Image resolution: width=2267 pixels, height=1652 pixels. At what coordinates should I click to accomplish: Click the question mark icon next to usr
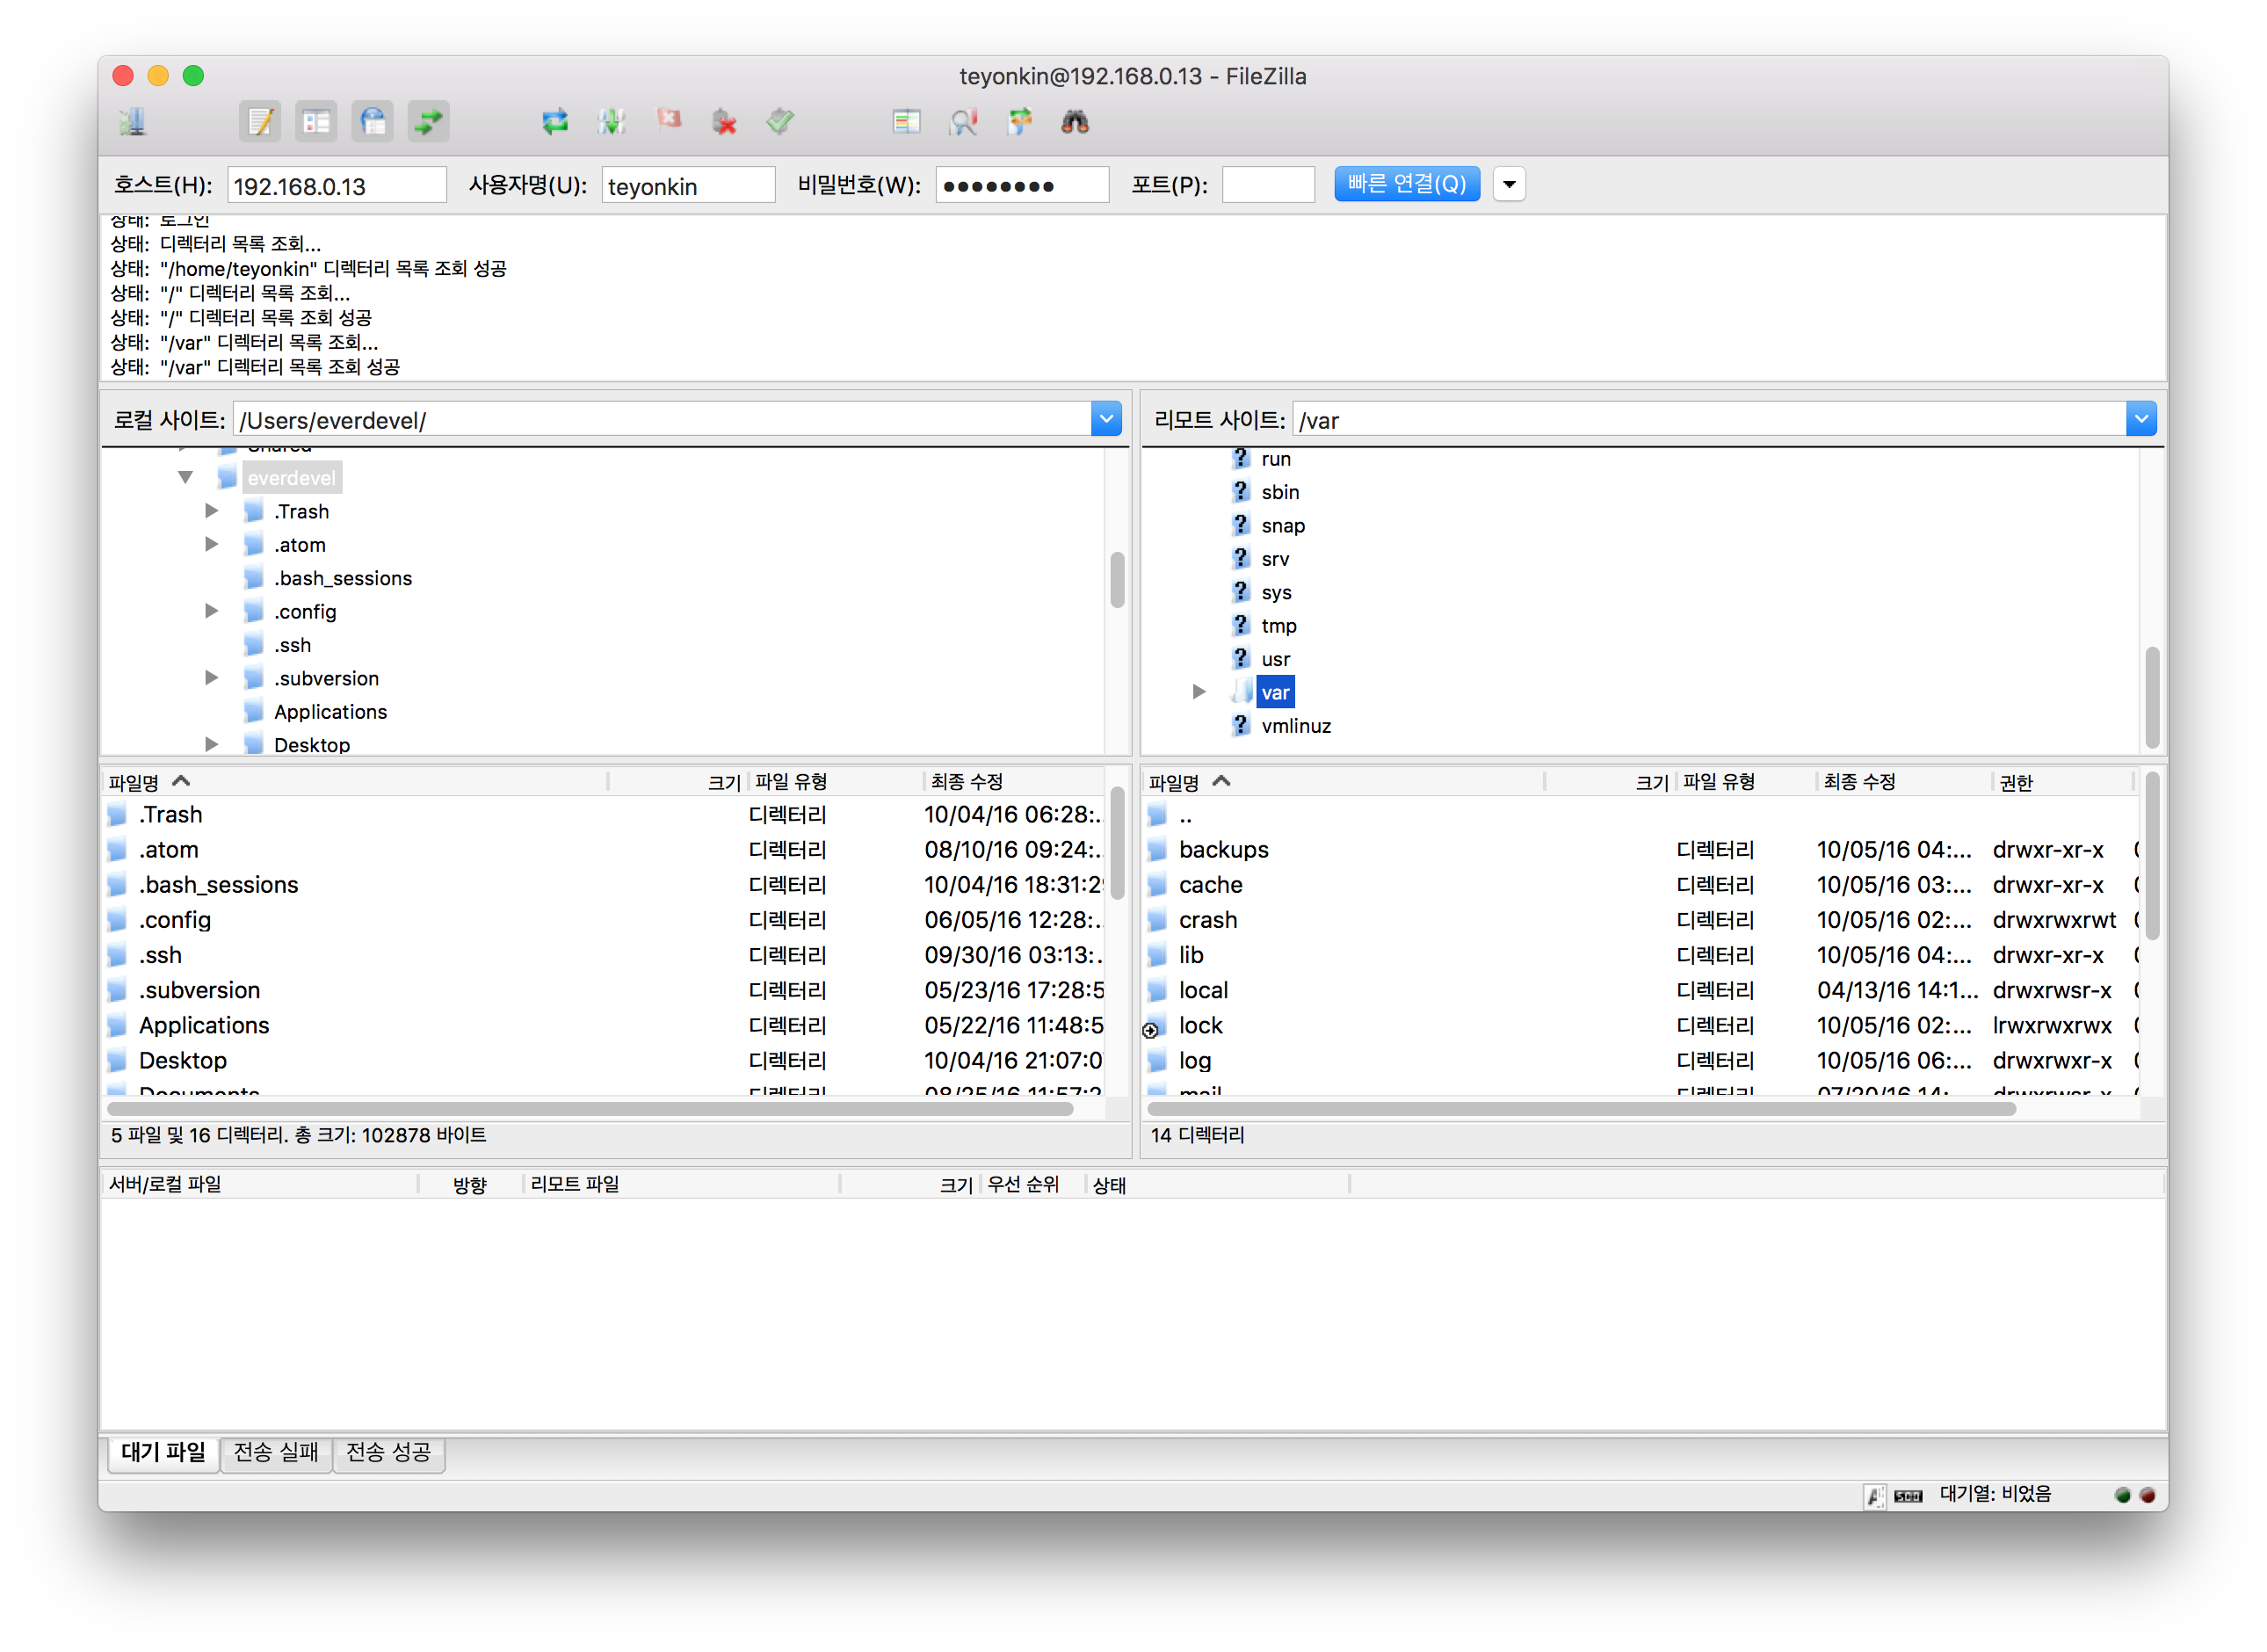coord(1241,659)
